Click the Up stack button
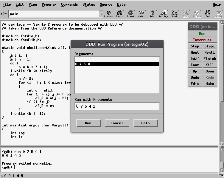The image size is (224, 178). click(x=195, y=71)
